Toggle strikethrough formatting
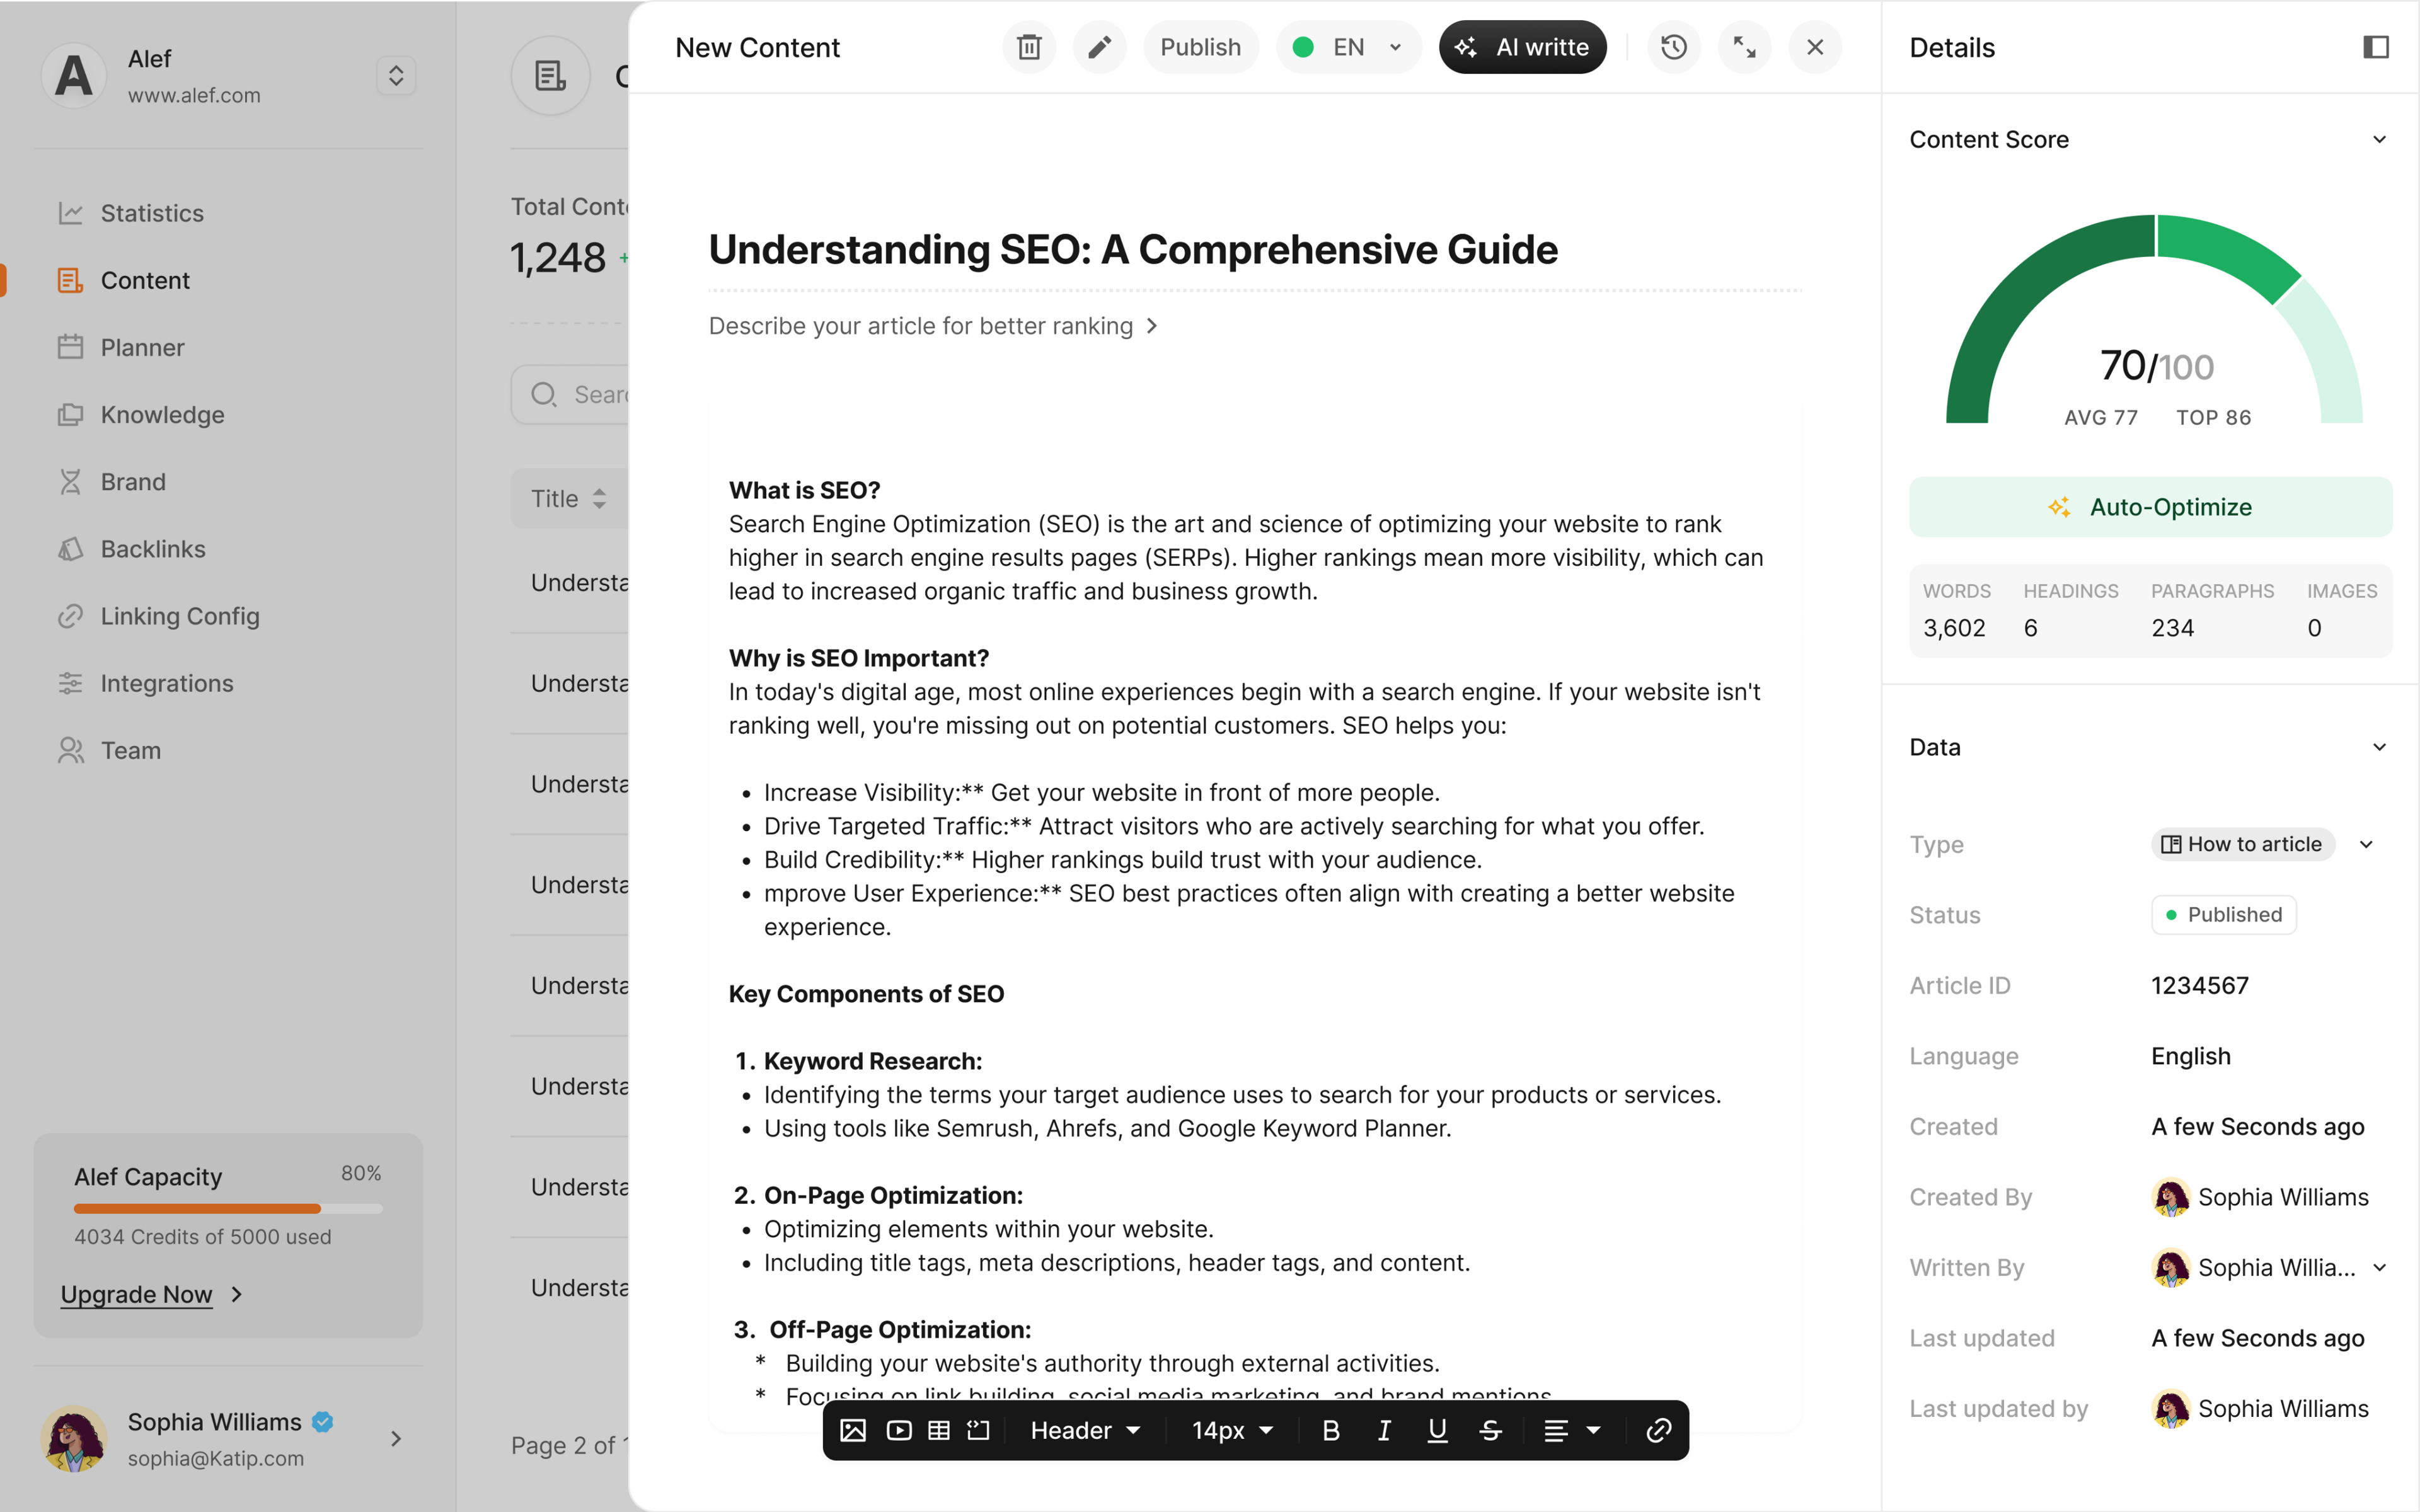This screenshot has height=1512, width=2420. [1490, 1430]
